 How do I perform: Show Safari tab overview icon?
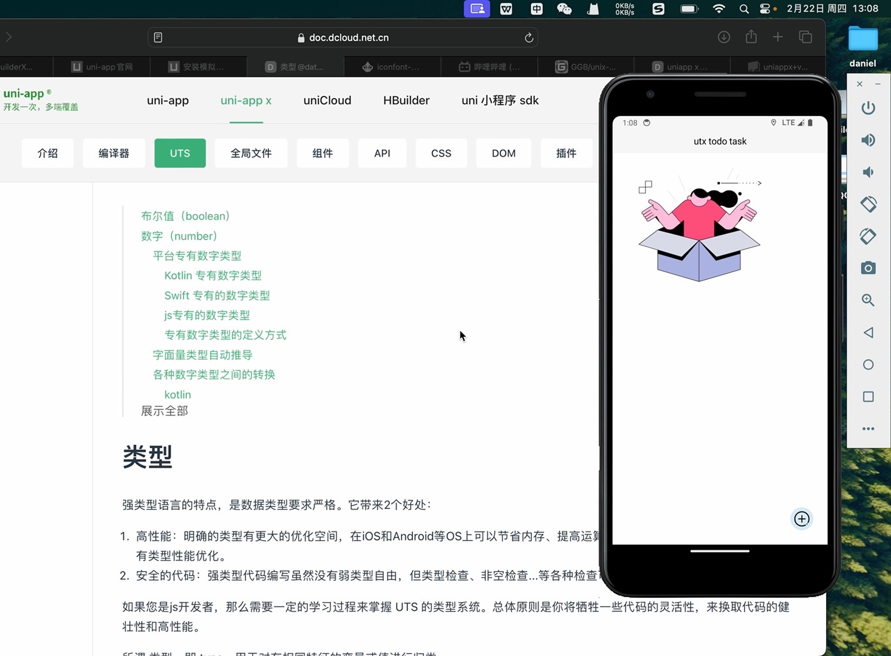tap(805, 37)
